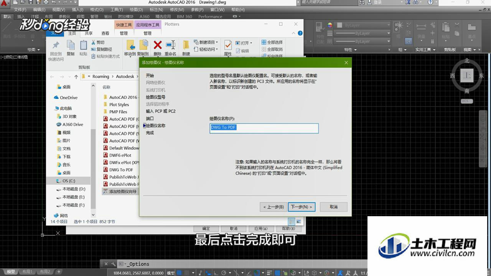Open AutoCAD Draw menu 绘图(D)
The height and width of the screenshot is (276, 491).
click(136, 10)
